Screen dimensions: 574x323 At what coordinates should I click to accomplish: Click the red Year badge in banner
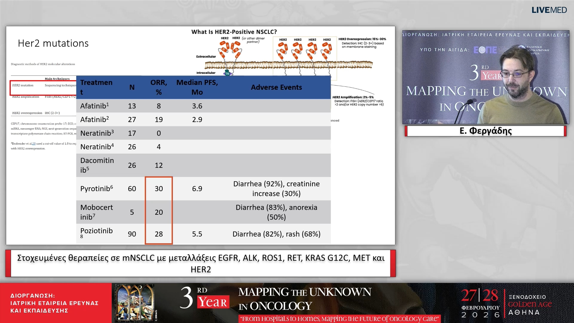[213, 302]
